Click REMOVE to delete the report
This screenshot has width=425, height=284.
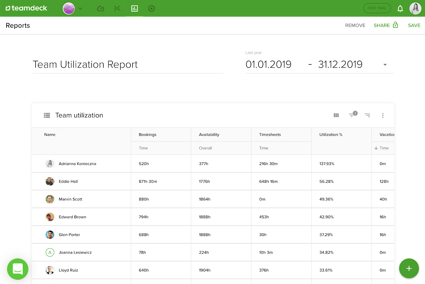[x=355, y=25]
